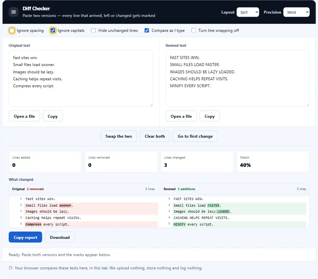The image size is (318, 279).
Task: Open a file for the Revised text
Action: 181,116
